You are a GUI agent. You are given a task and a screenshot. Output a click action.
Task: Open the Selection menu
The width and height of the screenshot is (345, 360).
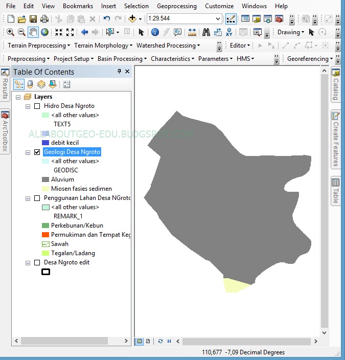click(136, 6)
